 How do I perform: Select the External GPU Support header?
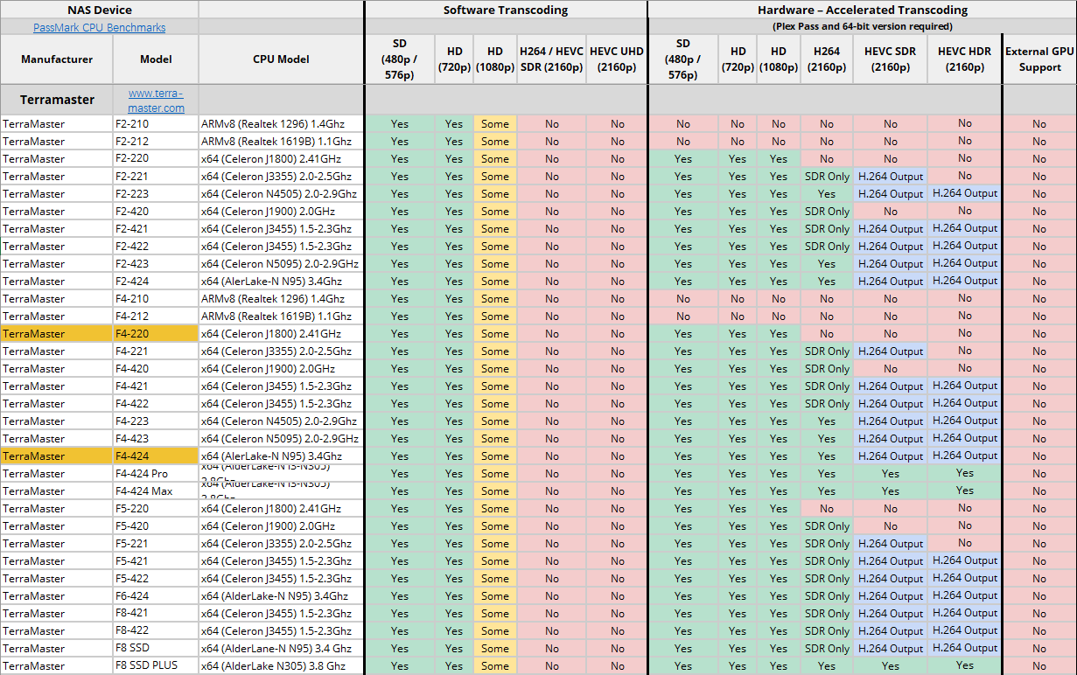pyautogui.click(x=1039, y=59)
